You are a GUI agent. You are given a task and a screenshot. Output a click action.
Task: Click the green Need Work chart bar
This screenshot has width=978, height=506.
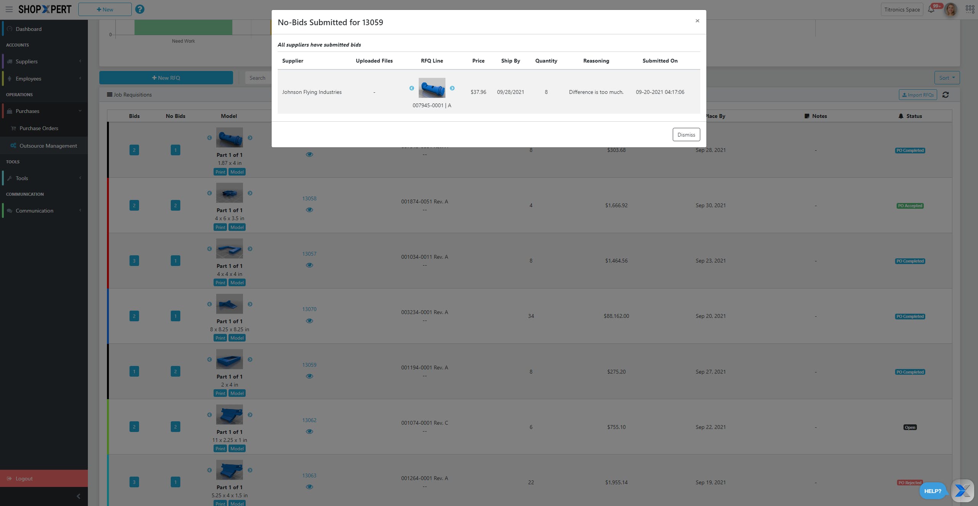tap(183, 27)
